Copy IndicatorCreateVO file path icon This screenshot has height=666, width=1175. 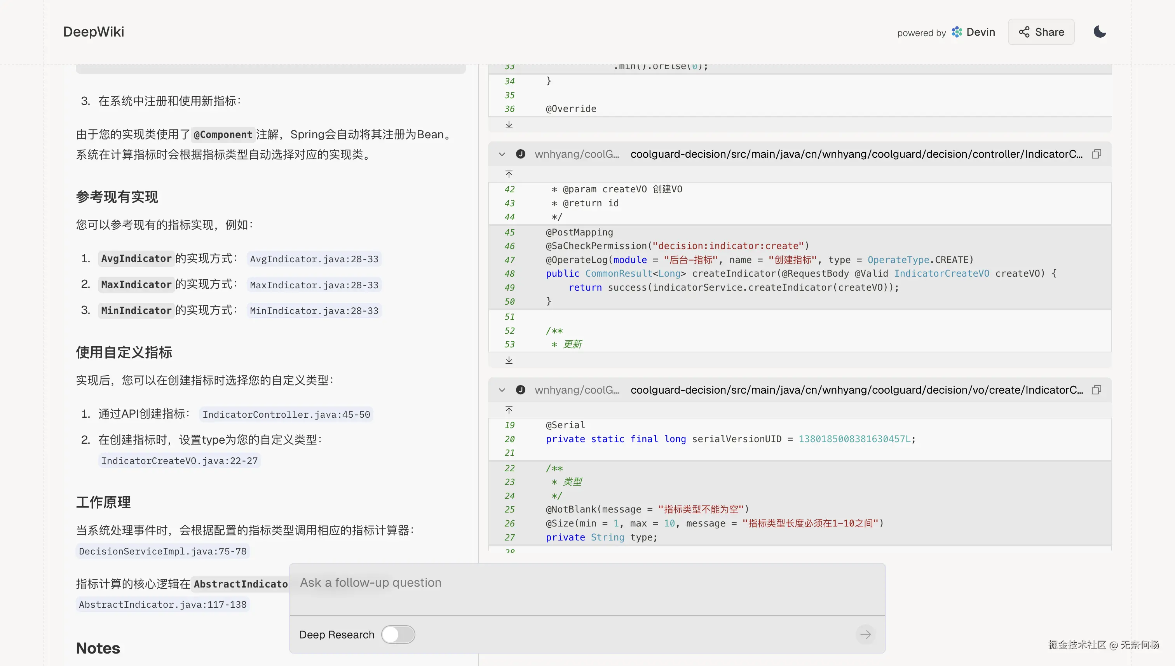[1097, 390]
